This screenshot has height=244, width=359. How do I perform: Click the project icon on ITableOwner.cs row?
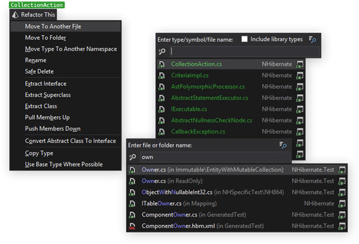point(342,203)
